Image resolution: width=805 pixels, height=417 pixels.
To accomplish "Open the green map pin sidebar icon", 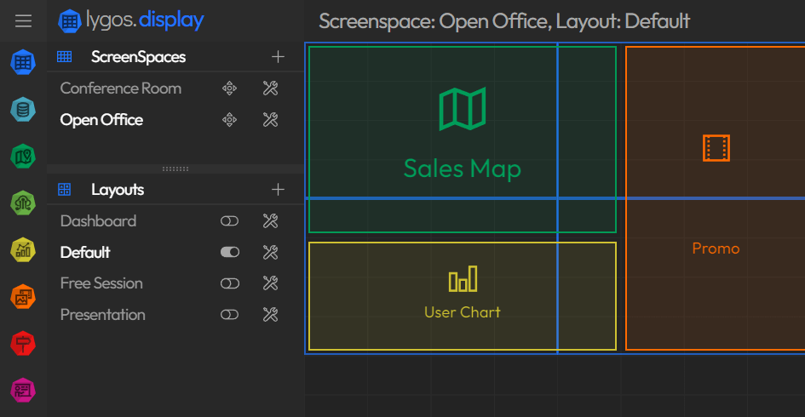I will [23, 157].
